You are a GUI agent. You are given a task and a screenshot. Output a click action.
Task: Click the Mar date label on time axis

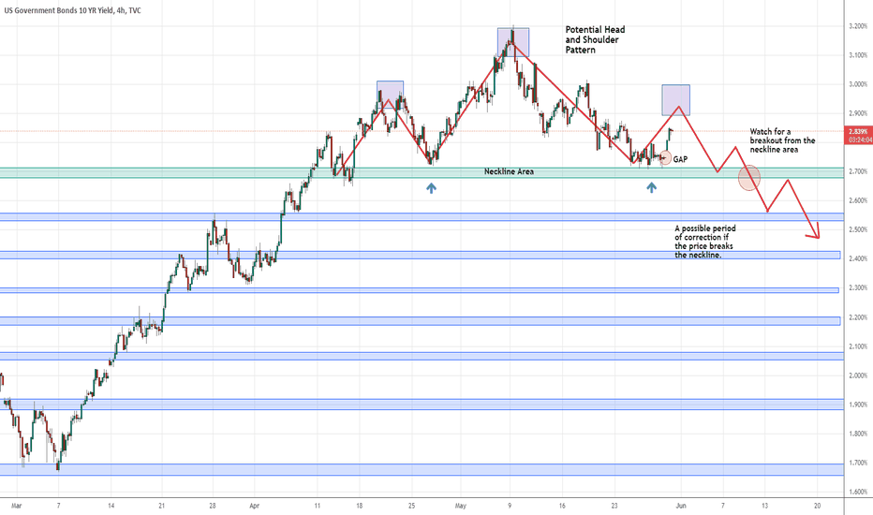pos(17,506)
